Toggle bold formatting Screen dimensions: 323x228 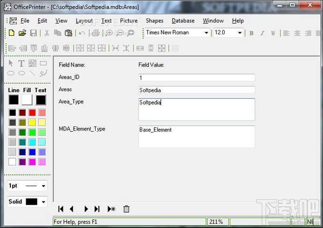251,33
